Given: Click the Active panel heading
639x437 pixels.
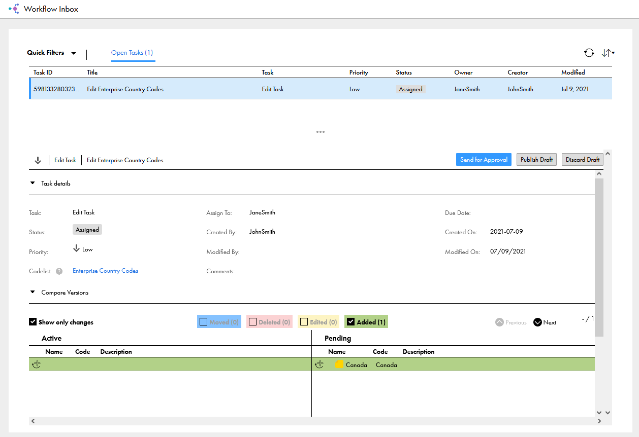Looking at the screenshot, I should point(51,338).
